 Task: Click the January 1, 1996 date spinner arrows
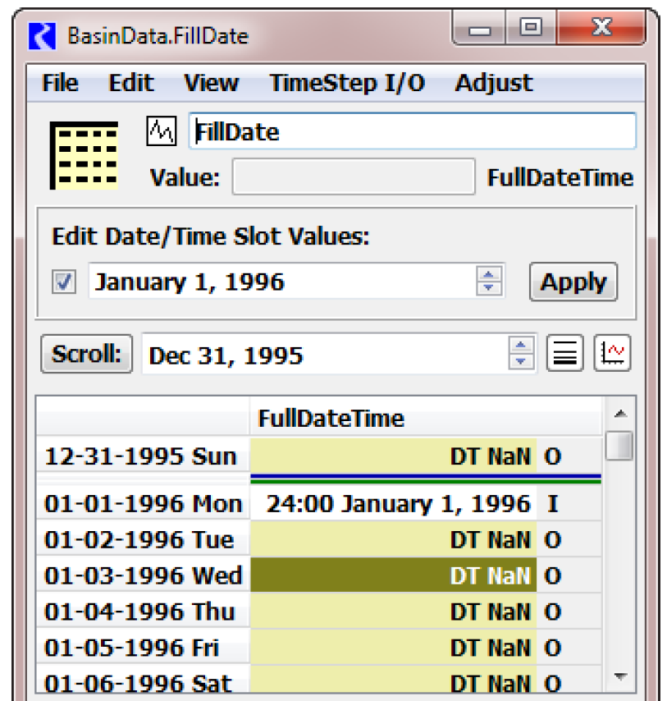489,282
